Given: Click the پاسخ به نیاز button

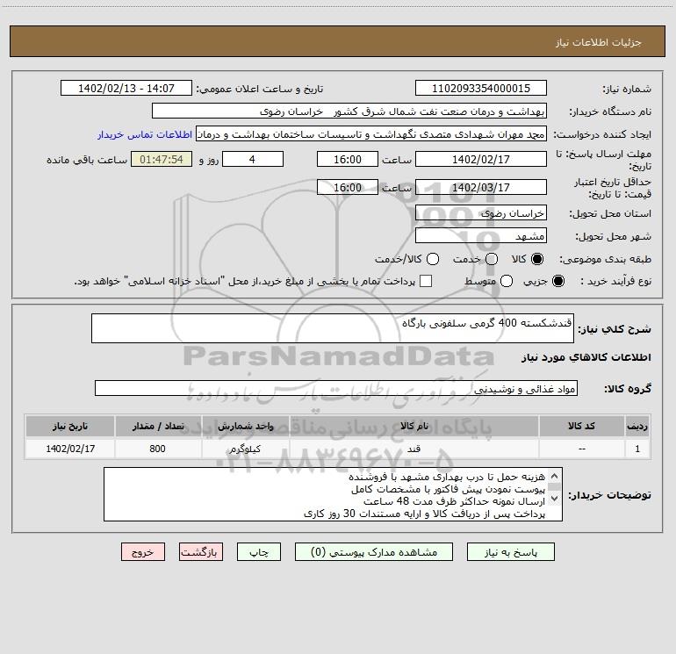Looking at the screenshot, I should [510, 552].
